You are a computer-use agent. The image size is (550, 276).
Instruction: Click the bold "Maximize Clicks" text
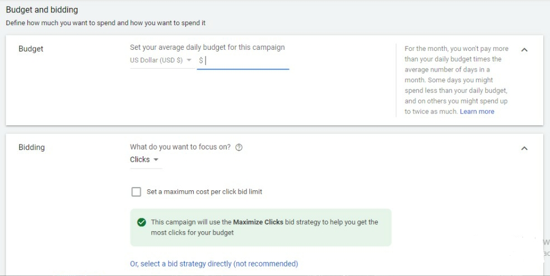258,222
